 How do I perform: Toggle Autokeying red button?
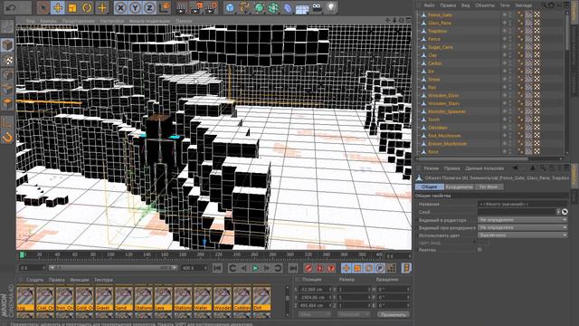pyautogui.click(x=319, y=268)
